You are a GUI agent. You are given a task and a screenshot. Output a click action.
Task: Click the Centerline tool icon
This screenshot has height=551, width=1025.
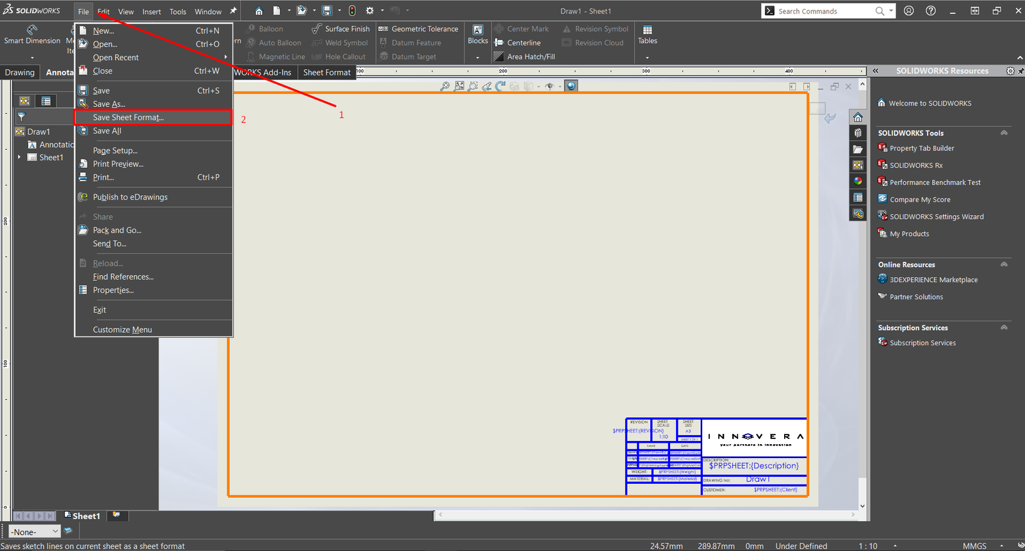pos(499,43)
